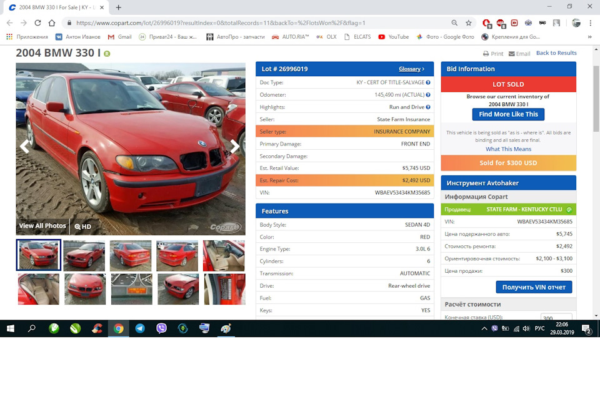This screenshot has width=600, height=397.
Task: Open the Run and Drive help icon
Action: [x=428, y=107]
